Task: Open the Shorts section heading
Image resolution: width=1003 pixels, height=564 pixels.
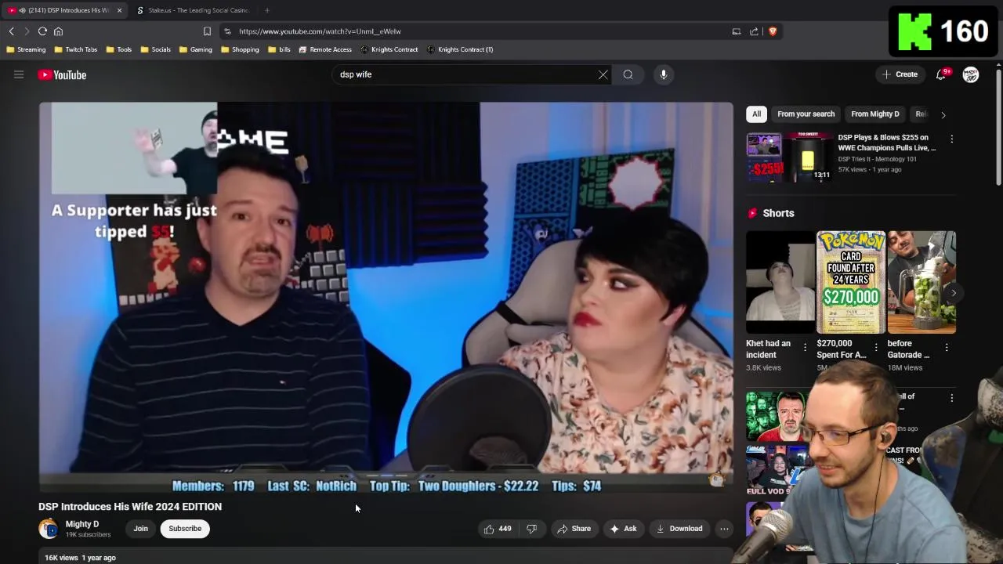Action: pyautogui.click(x=778, y=213)
